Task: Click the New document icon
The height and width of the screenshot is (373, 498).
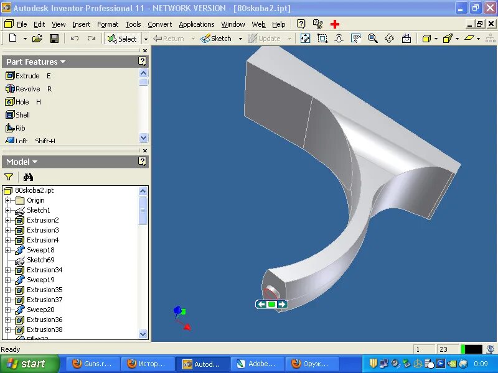Action: pyautogui.click(x=12, y=39)
